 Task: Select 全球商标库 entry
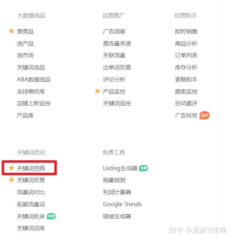31,91
